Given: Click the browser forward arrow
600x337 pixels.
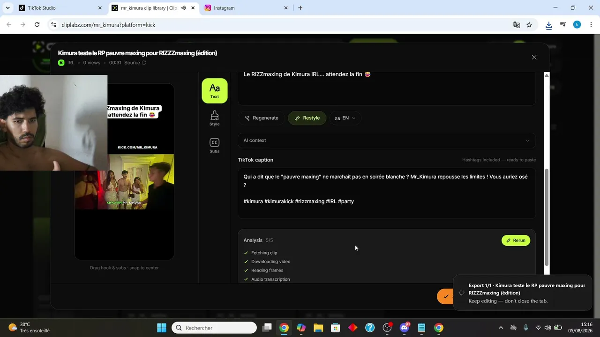Looking at the screenshot, I should pyautogui.click(x=22, y=25).
